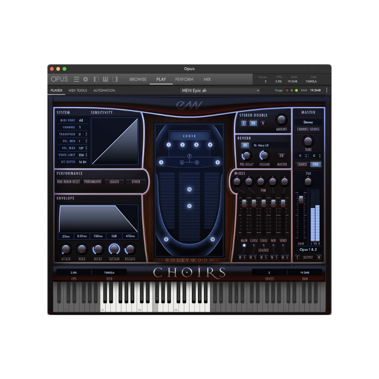Adjust the Transpose stepper arrows
Viewport: 379px width, 379px height.
coord(86,134)
